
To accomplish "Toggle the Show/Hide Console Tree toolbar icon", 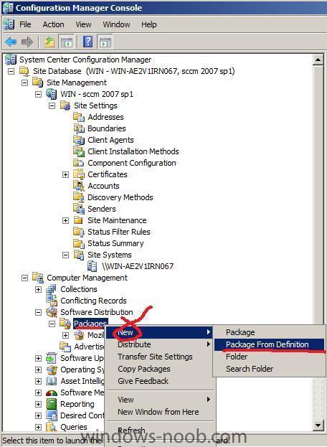I will click(x=66, y=42).
